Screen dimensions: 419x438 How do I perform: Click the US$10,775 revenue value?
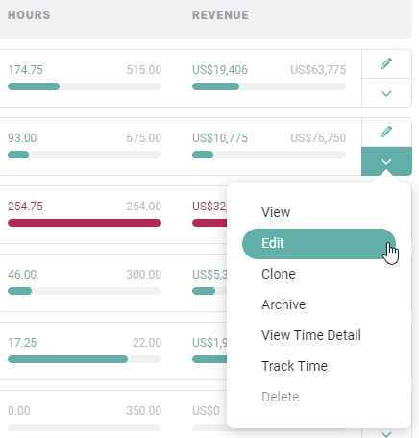coord(220,138)
